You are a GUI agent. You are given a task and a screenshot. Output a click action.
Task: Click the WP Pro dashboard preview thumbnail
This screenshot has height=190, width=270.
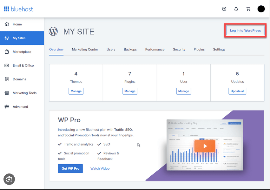(205, 145)
